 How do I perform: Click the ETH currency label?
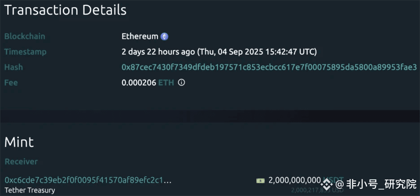tap(166, 82)
